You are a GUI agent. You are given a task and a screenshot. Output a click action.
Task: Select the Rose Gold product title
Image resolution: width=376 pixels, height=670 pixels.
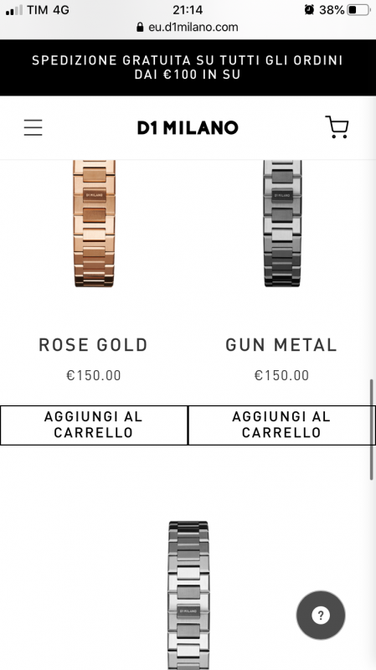coord(94,345)
